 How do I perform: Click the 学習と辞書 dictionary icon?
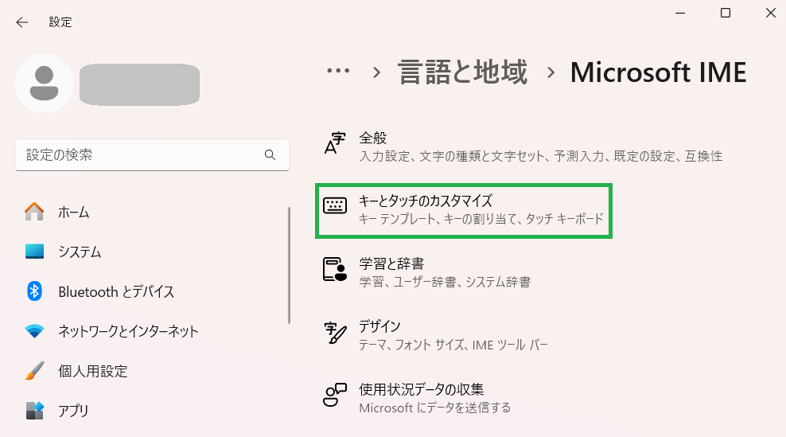click(335, 270)
